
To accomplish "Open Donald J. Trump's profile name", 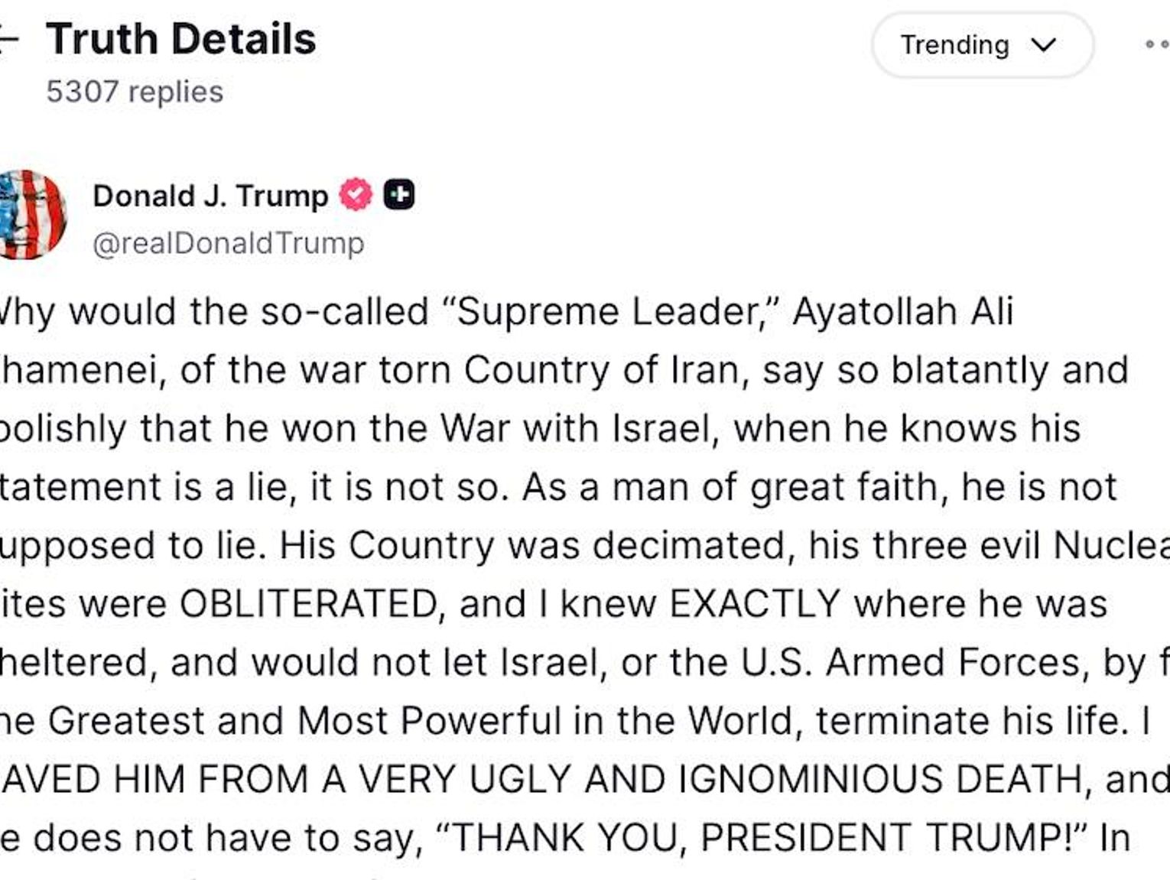I will pyautogui.click(x=210, y=196).
